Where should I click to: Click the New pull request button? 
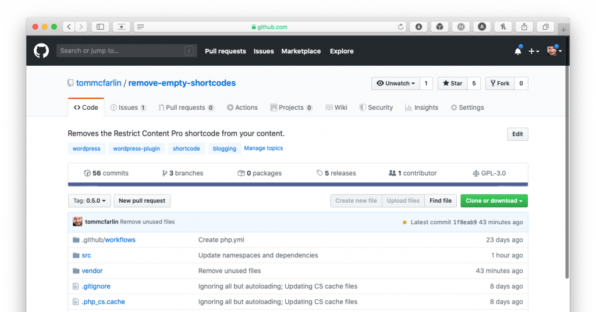click(x=142, y=201)
